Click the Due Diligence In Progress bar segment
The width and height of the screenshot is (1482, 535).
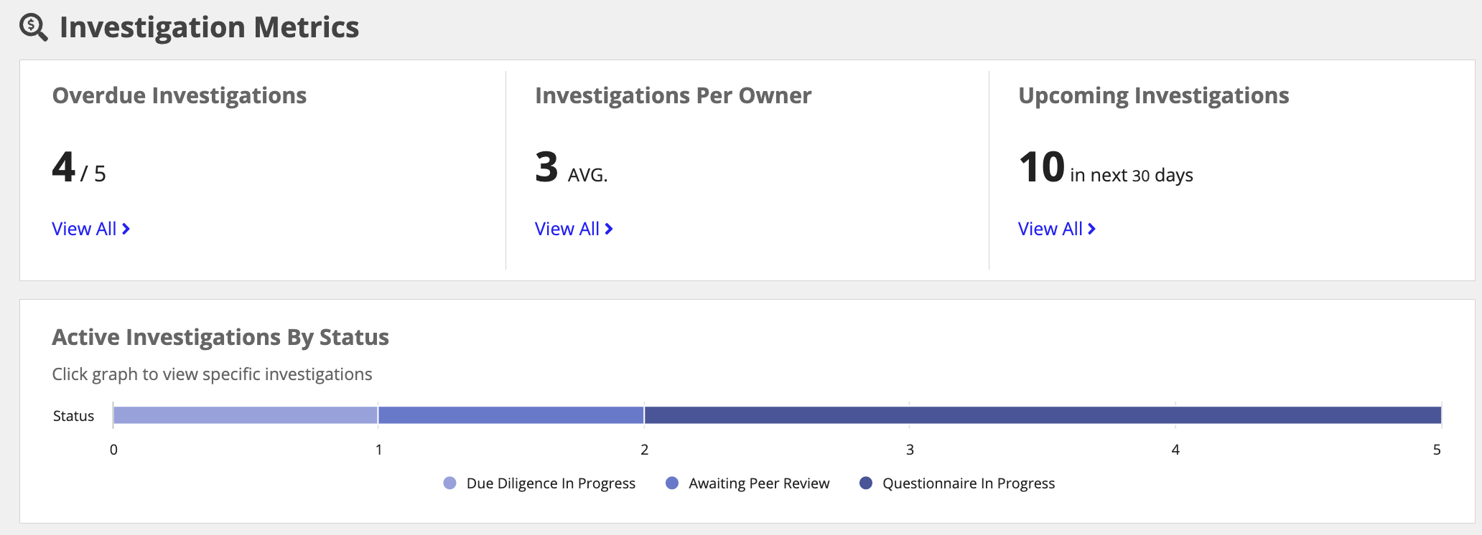(x=246, y=415)
